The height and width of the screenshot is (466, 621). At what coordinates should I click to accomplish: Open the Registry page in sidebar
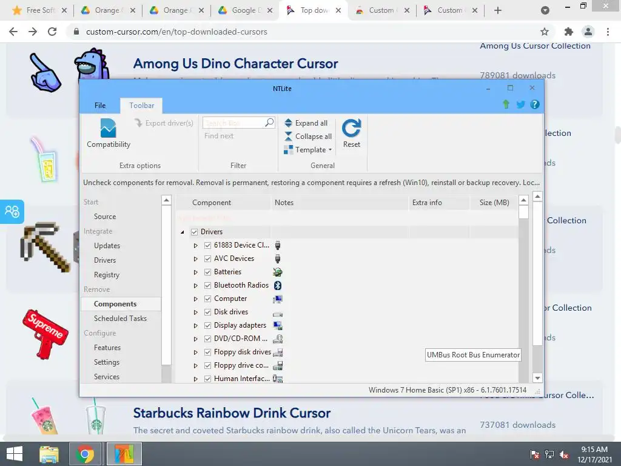[x=107, y=275]
